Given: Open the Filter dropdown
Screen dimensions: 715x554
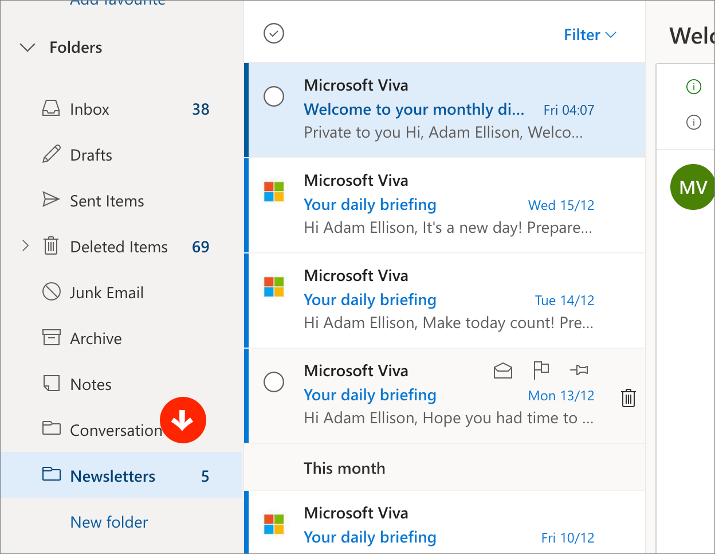Looking at the screenshot, I should pos(590,35).
